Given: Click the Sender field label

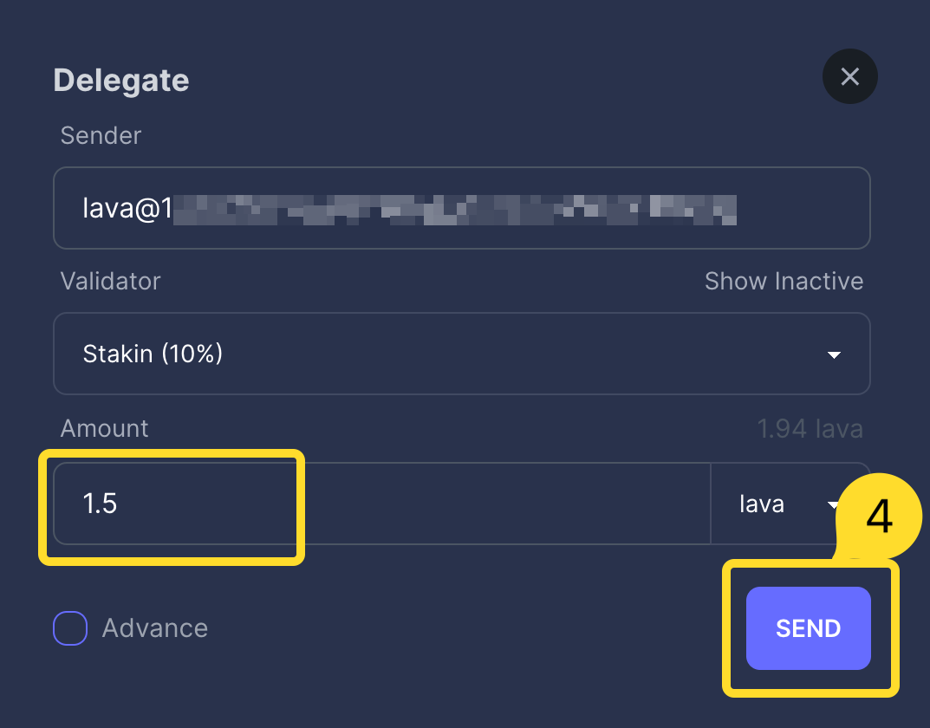Looking at the screenshot, I should (x=101, y=135).
